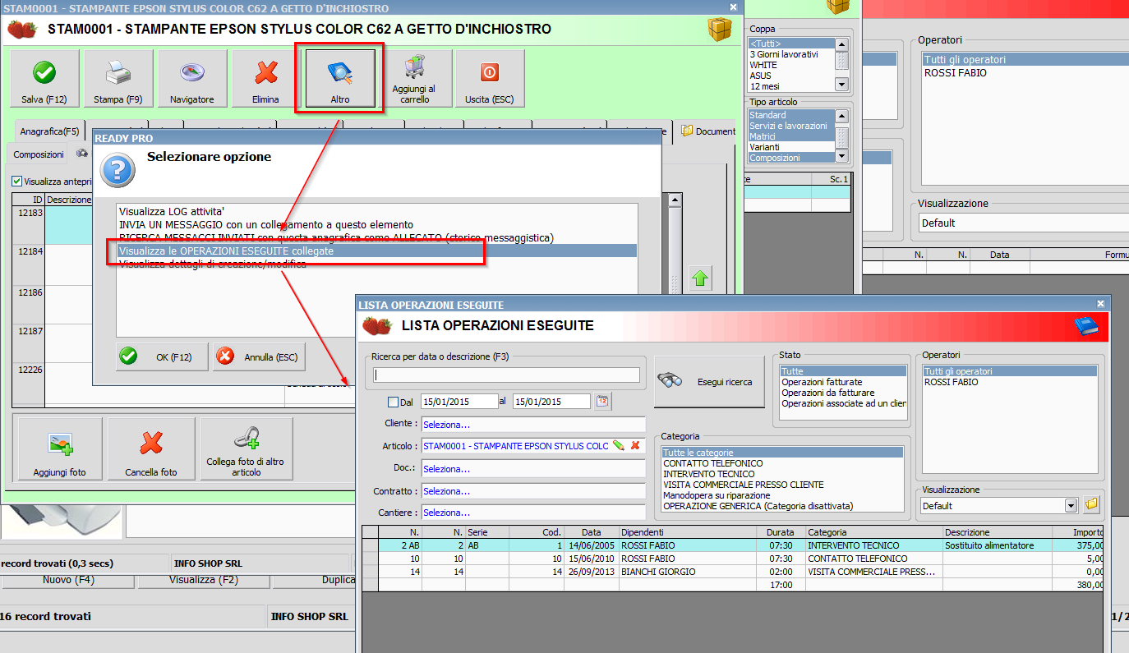This screenshot has width=1129, height=653.
Task: Open the calendar picker beside the date fields
Action: click(x=602, y=402)
